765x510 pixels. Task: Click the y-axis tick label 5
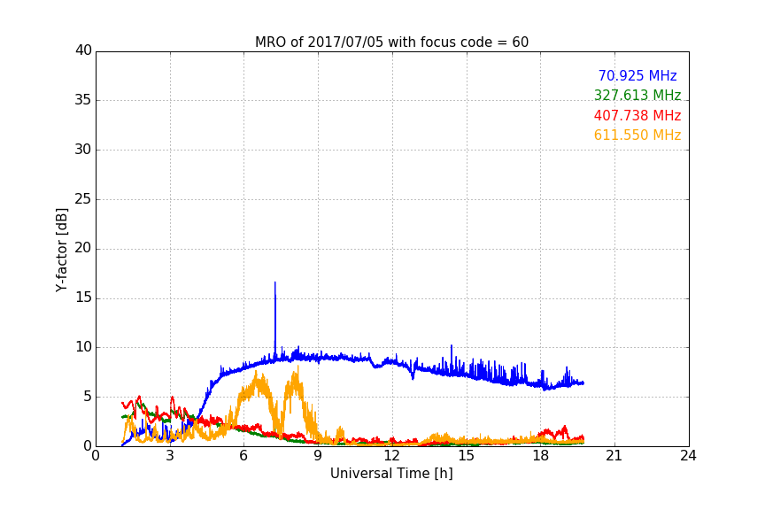(88, 397)
